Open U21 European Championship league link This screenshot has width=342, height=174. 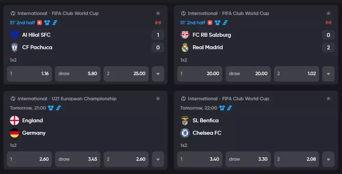click(84, 99)
